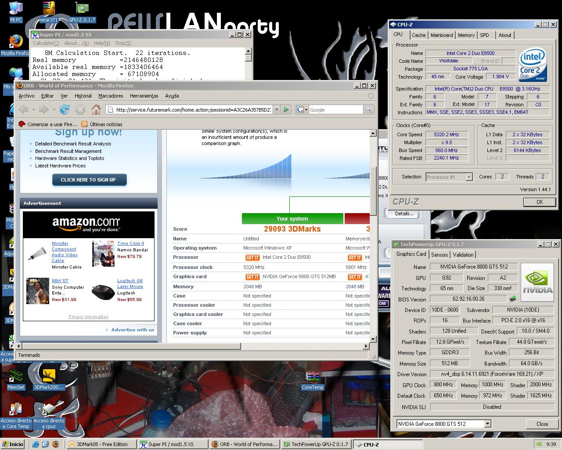Go to the Firefox home page
Viewport: 562px width, 450px height.
point(96,109)
